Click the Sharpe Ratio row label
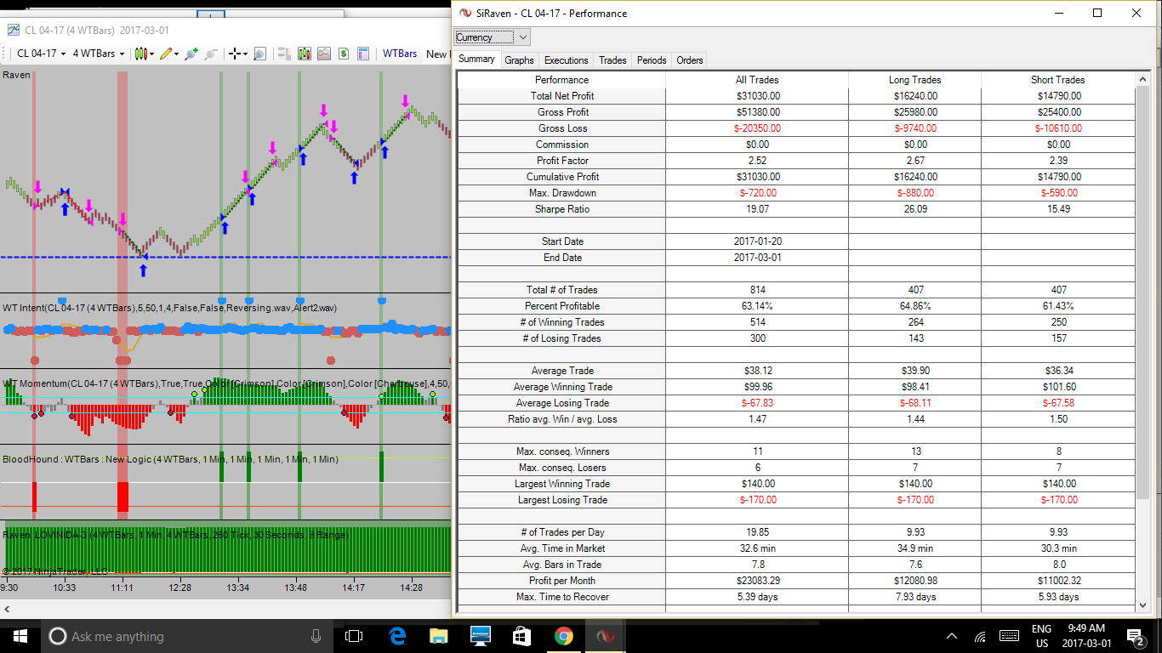Screen dimensions: 1162x653 pyautogui.click(x=561, y=209)
